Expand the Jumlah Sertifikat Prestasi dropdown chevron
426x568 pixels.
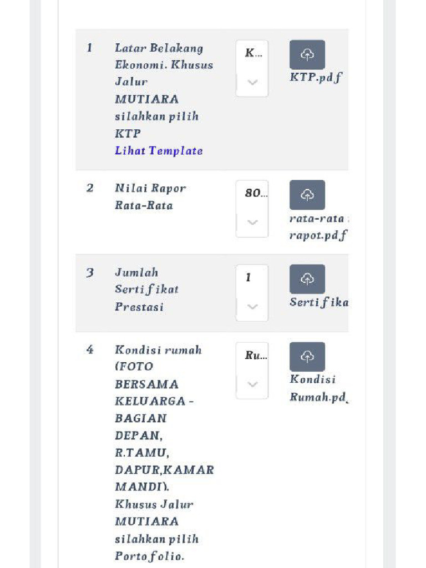pyautogui.click(x=252, y=307)
